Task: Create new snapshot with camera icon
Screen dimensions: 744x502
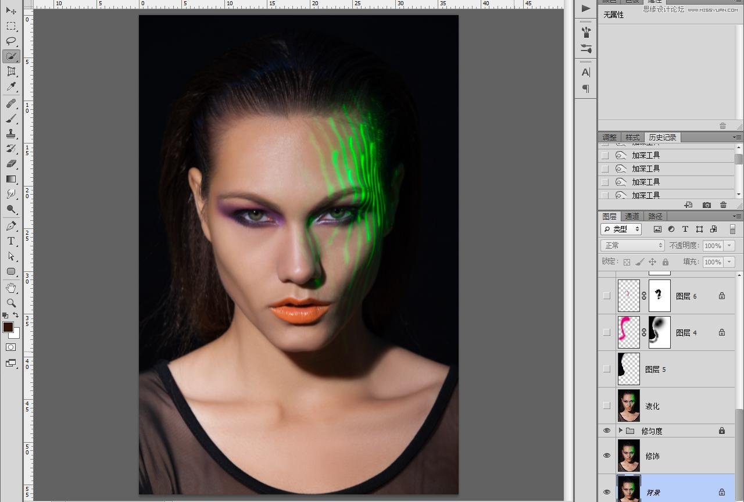Action: 707,205
